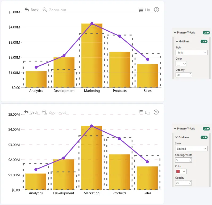This screenshot has width=212, height=205.
Task: Click the Sales axis label in top chart
Action: (x=148, y=91)
